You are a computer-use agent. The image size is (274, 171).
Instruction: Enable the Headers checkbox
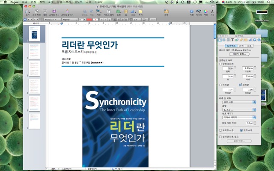[220, 85]
